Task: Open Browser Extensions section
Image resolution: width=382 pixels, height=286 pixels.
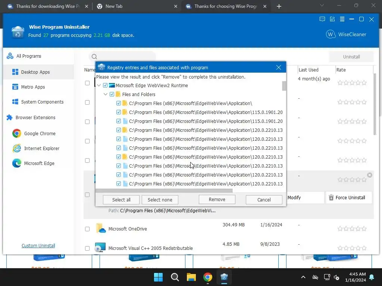Action: 31,117
